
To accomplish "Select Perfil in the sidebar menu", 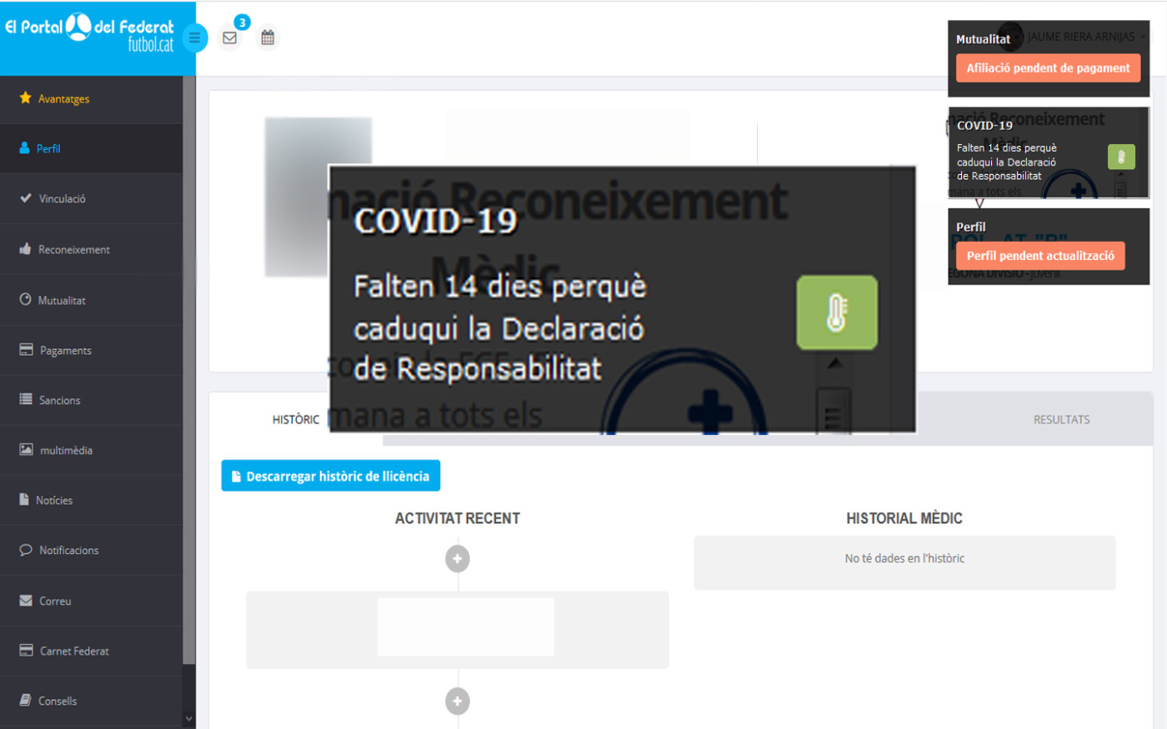I will (48, 148).
